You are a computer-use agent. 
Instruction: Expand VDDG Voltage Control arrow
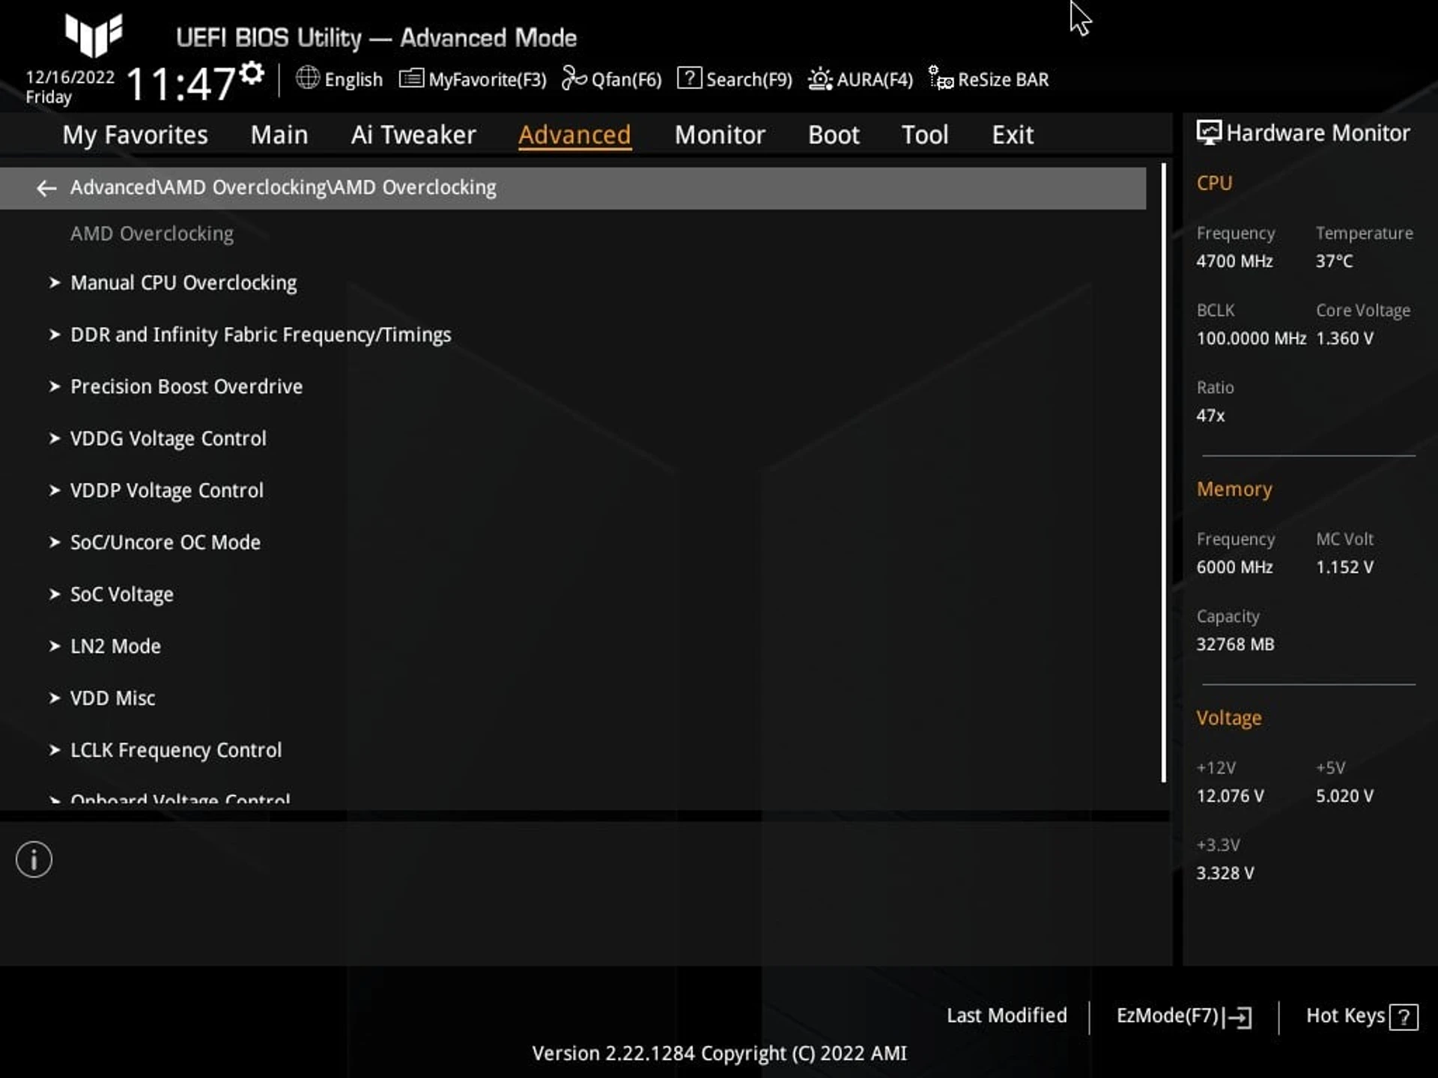coord(54,439)
